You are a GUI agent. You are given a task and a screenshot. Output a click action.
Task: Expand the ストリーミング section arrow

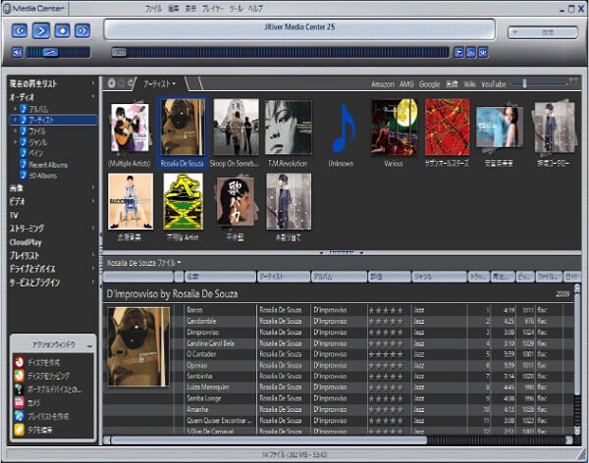[93, 228]
